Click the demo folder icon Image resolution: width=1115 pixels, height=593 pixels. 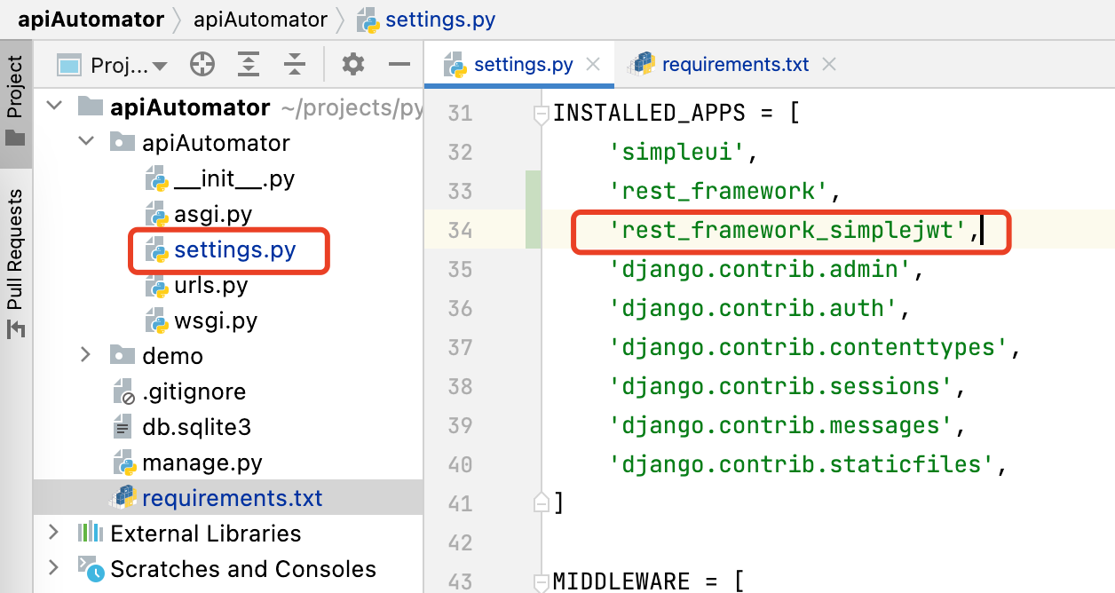point(122,355)
